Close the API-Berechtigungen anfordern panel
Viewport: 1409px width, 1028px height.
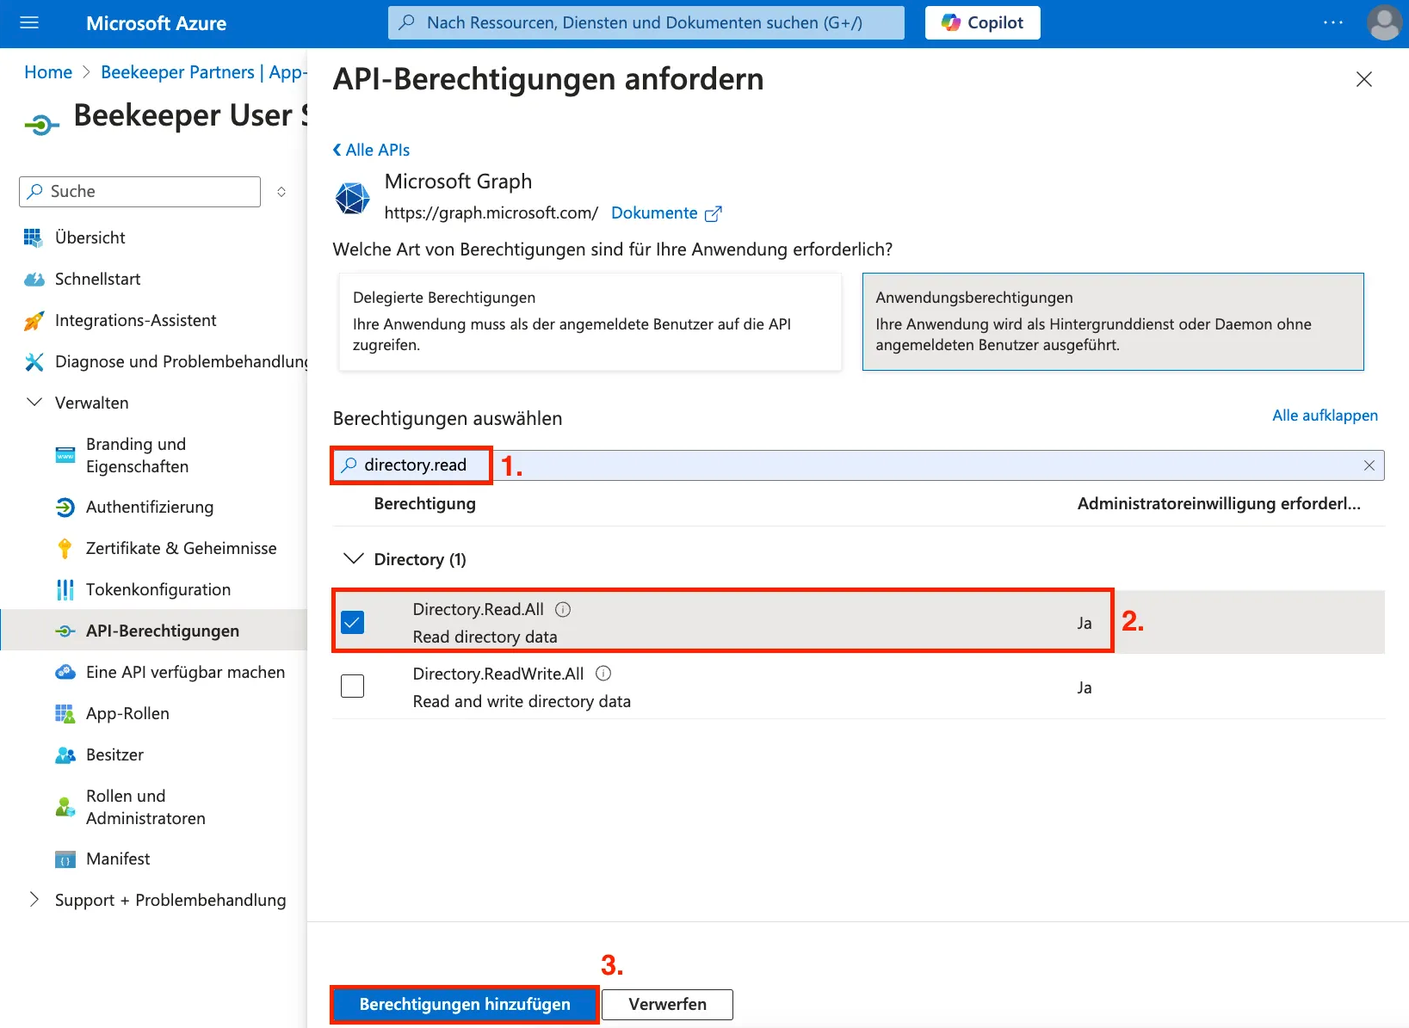1363,79
